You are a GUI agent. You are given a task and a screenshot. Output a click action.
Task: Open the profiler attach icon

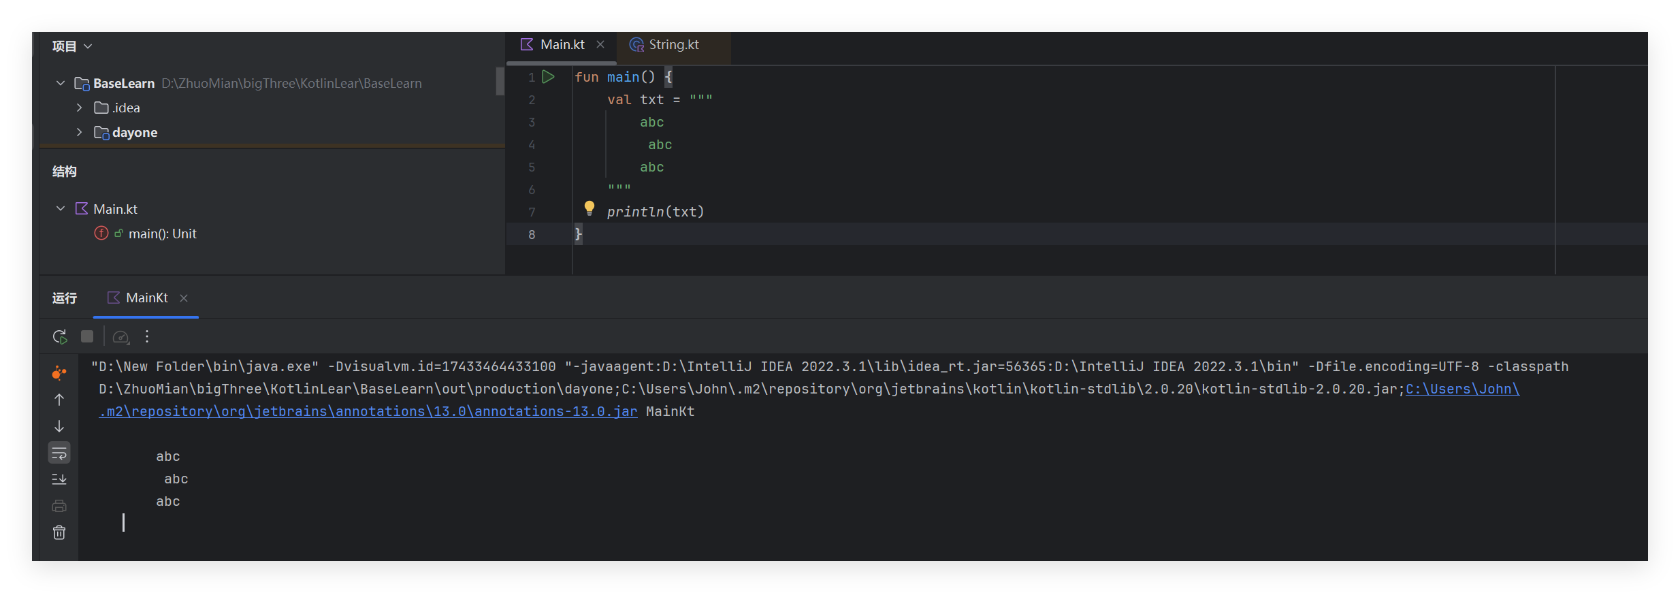120,337
